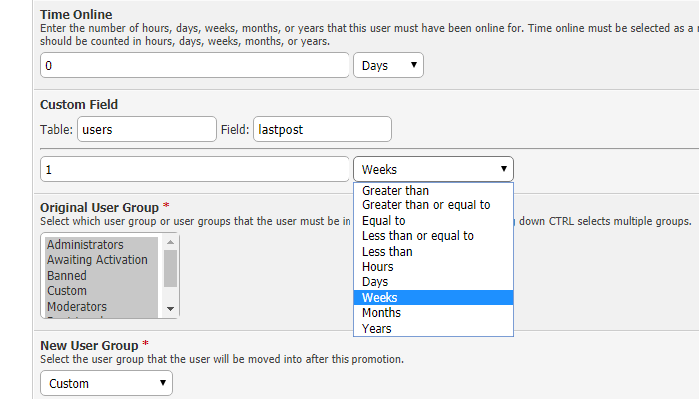Image resolution: width=699 pixels, height=399 pixels.
Task: Open the Time Online Days dropdown
Action: tap(388, 65)
